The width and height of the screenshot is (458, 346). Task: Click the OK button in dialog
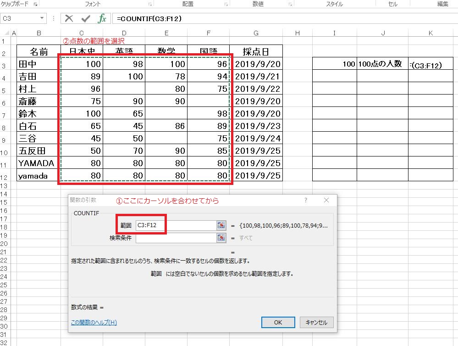click(278, 322)
